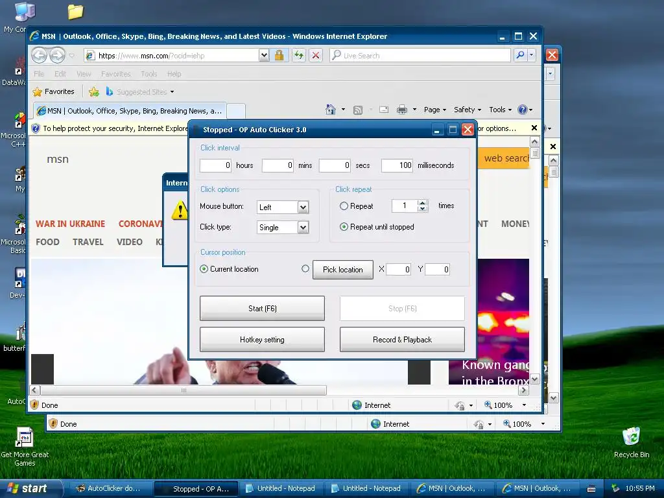Image resolution: width=664 pixels, height=498 pixels.
Task: Click the RSS feeds icon
Action: click(x=358, y=110)
